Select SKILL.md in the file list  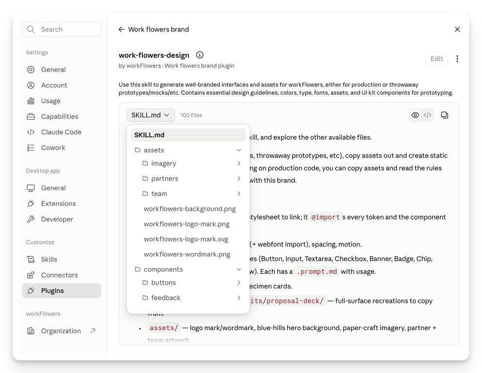pyautogui.click(x=188, y=135)
